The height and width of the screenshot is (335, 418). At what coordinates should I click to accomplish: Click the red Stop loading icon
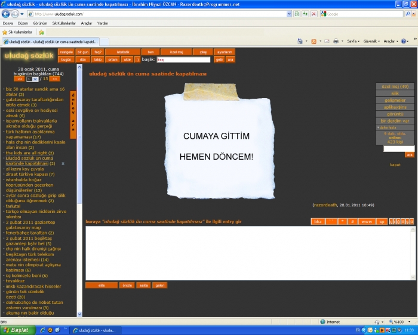[x=314, y=14]
